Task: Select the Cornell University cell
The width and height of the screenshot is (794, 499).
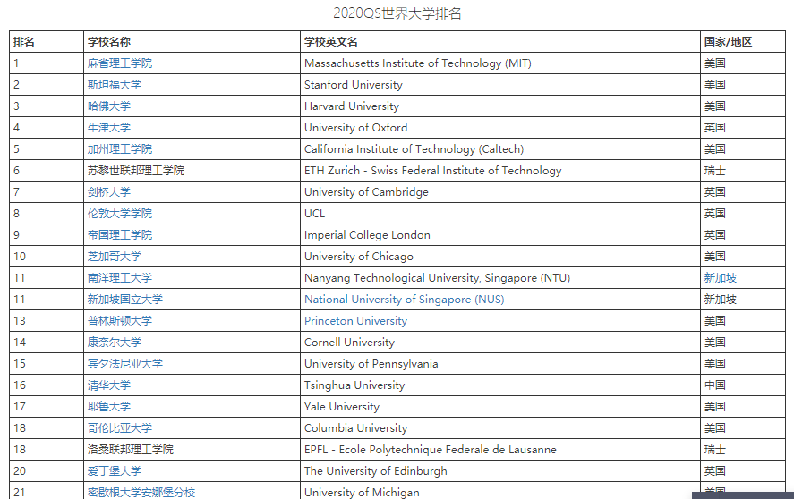Action: pyautogui.click(x=500, y=343)
